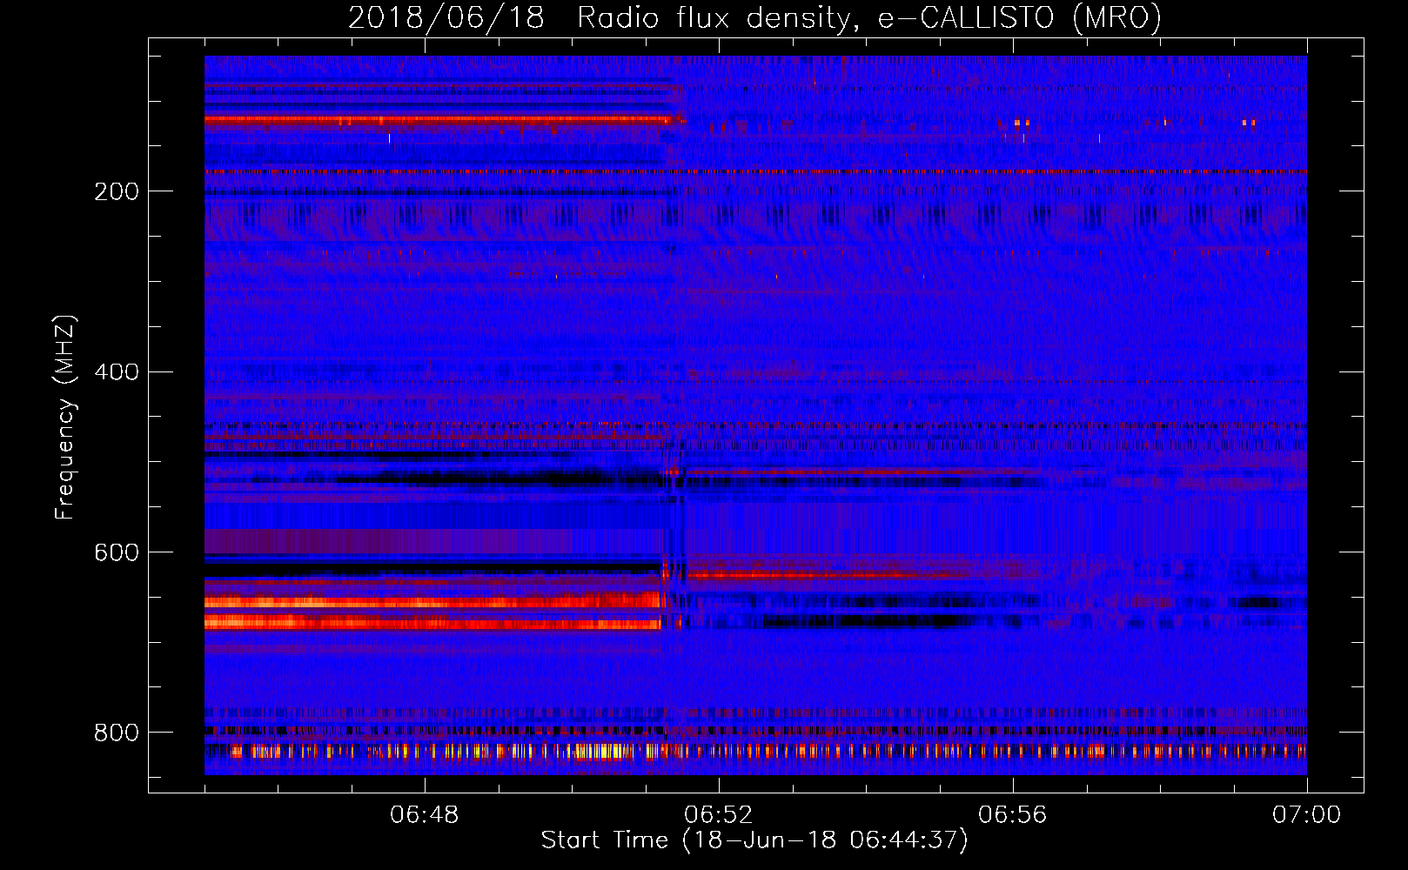Image resolution: width=1408 pixels, height=870 pixels.
Task: Click the plot title "2018/06/18 Radio flux density, e-CALLISTO (MRO)"
Action: (754, 17)
